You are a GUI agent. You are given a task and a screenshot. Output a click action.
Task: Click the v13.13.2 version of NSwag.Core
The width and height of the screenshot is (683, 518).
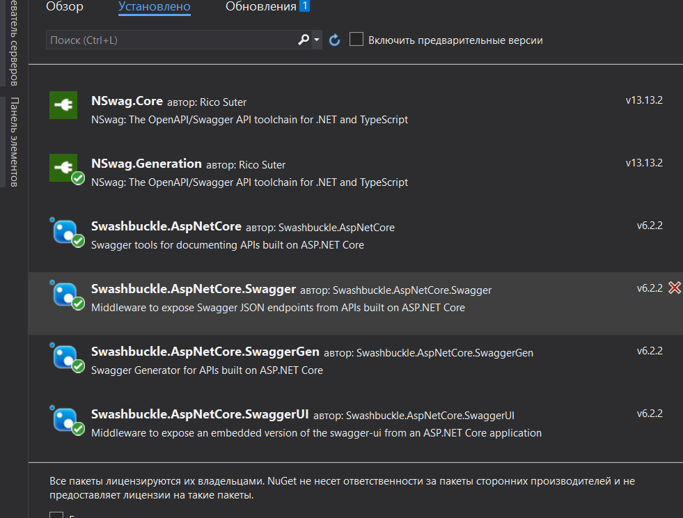[x=644, y=100]
